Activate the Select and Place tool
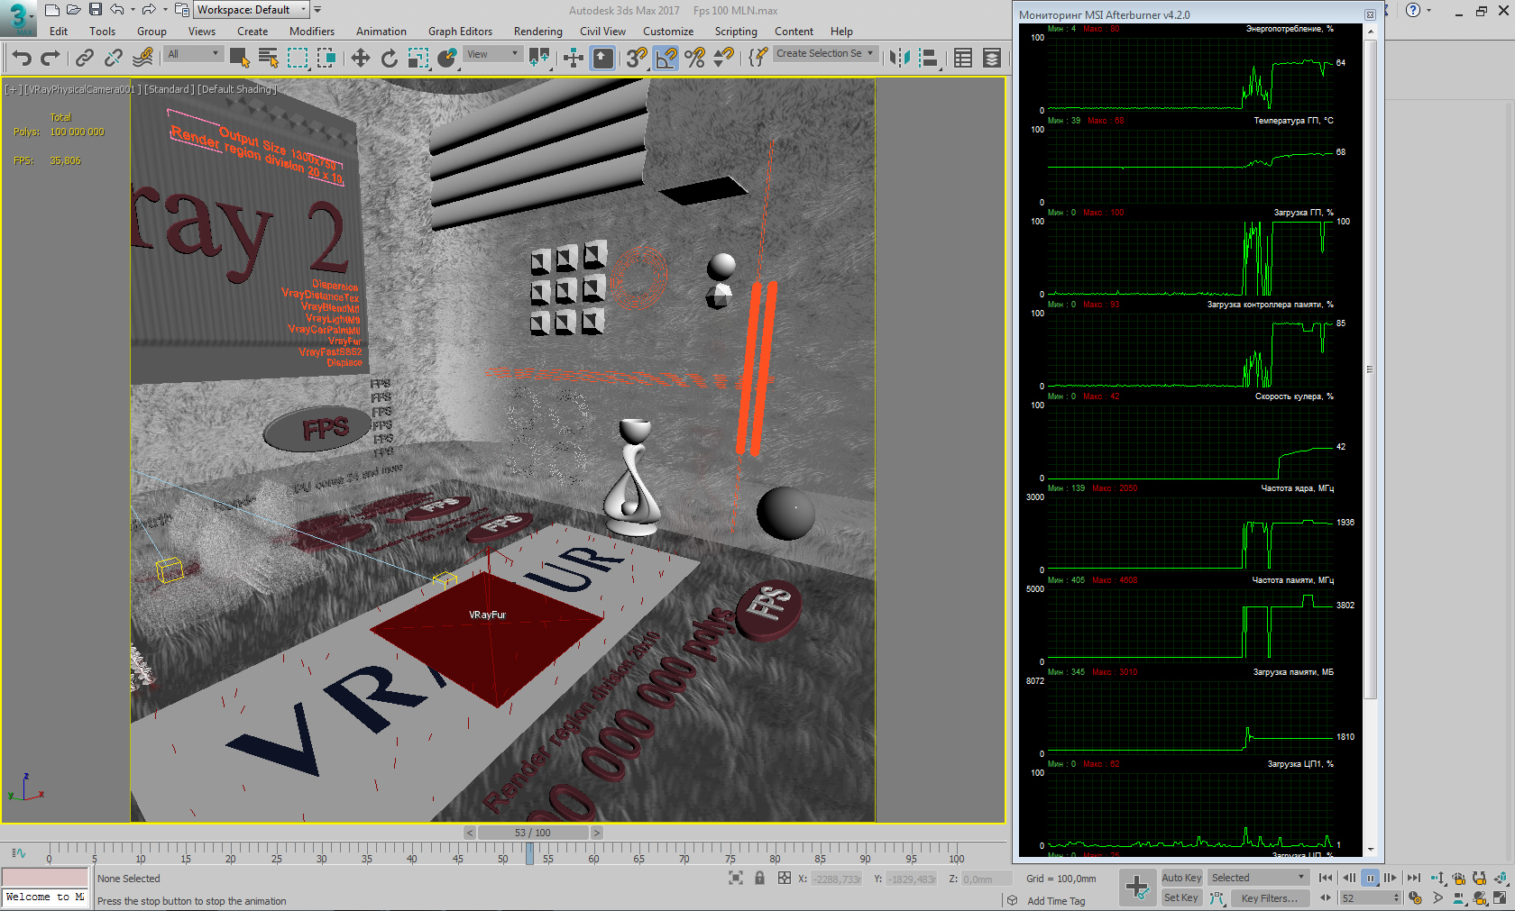 pyautogui.click(x=447, y=59)
